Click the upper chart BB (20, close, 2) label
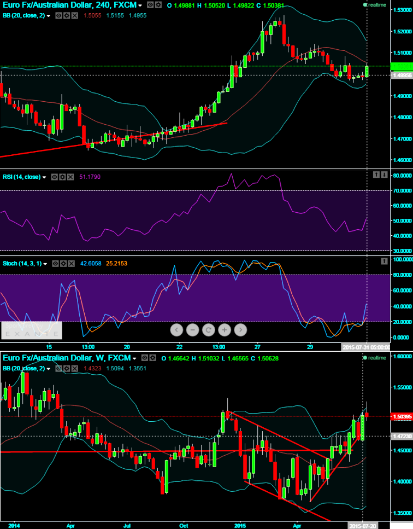 point(24,15)
